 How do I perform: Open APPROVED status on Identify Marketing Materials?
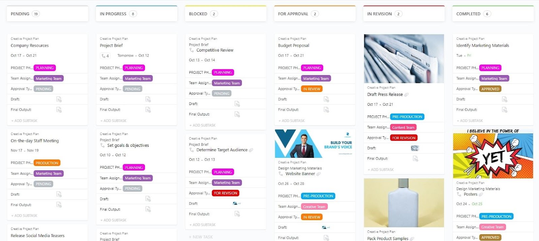pyautogui.click(x=490, y=89)
